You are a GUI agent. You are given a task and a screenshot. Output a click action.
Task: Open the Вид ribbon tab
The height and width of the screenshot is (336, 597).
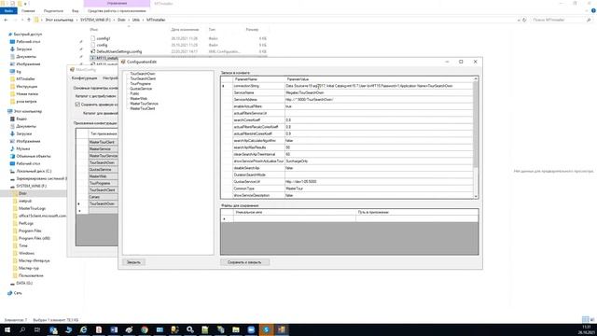76,11
